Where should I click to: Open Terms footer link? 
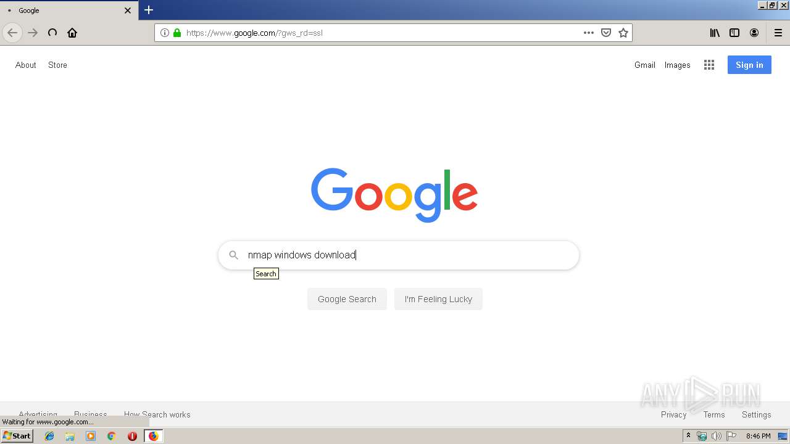[x=714, y=414]
